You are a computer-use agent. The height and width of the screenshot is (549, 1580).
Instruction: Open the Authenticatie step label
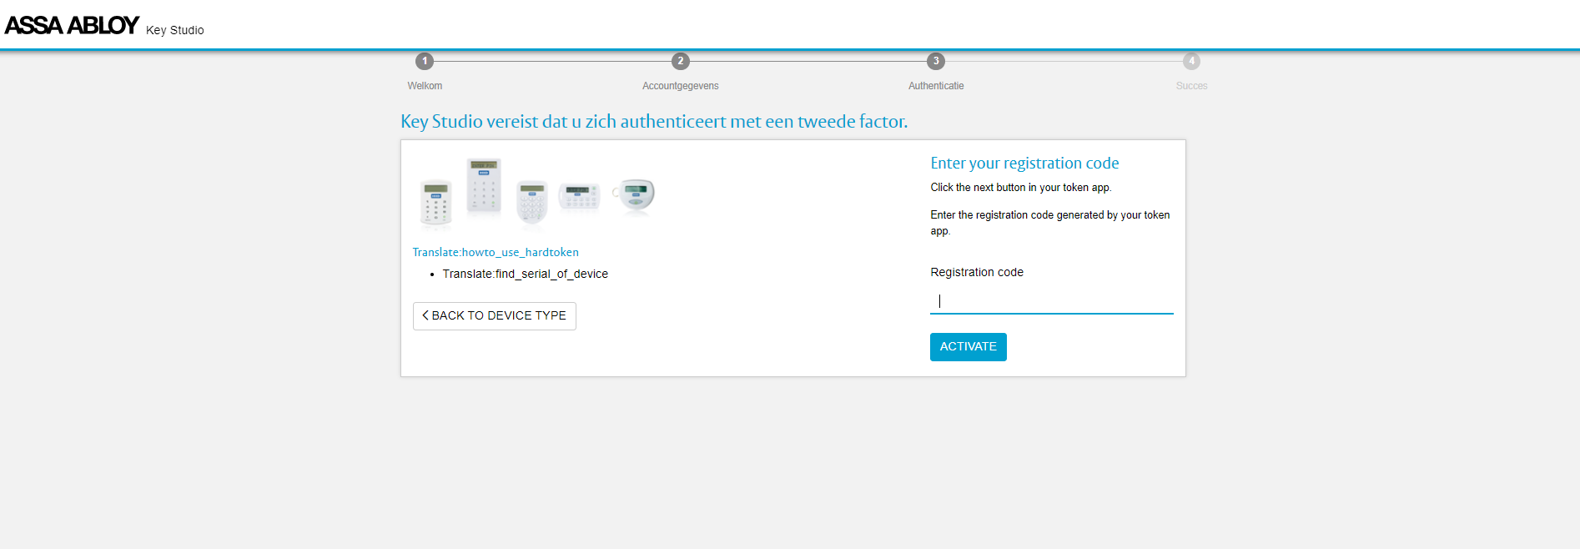pyautogui.click(x=936, y=86)
